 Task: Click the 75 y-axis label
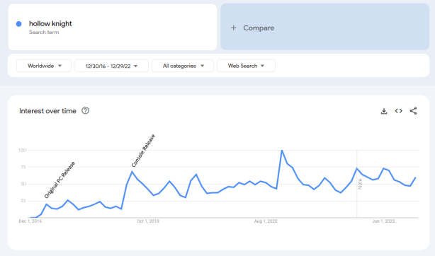point(23,167)
